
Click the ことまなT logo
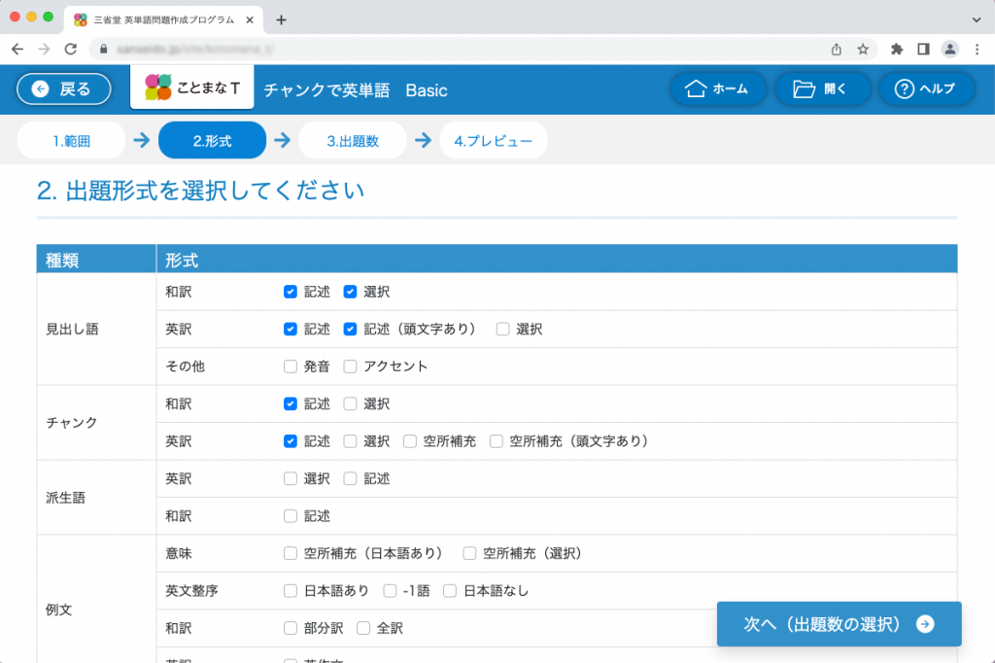pos(192,87)
